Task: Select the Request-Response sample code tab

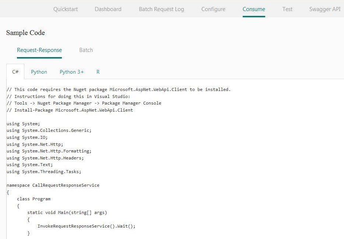Action: pos(39,50)
